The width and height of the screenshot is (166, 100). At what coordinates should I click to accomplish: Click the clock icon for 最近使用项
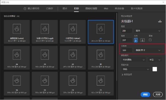click(25, 9)
